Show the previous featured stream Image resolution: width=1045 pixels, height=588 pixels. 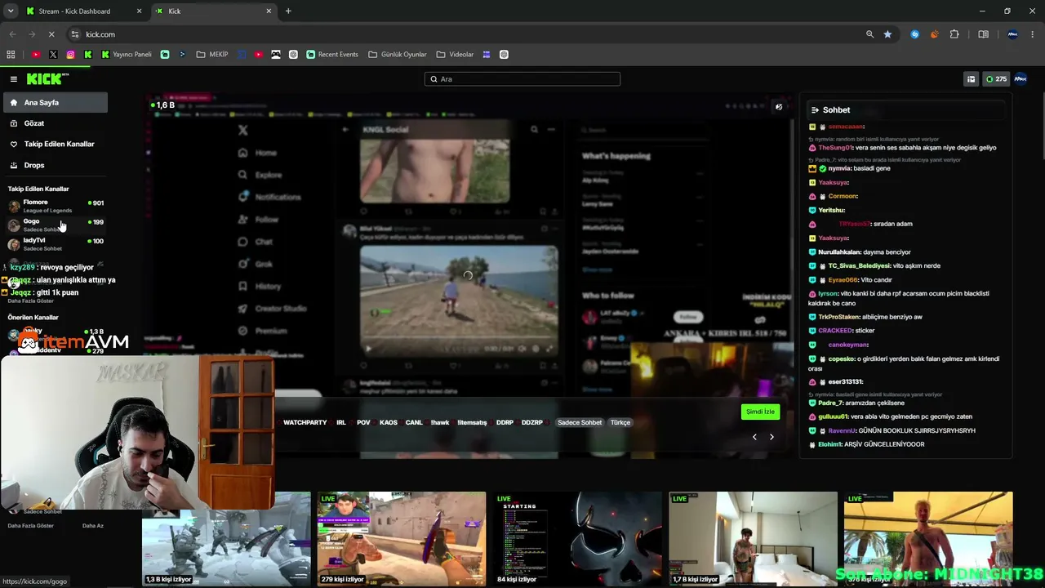click(754, 437)
